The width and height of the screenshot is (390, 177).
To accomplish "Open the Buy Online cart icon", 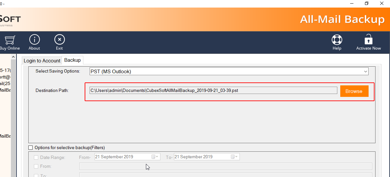I will (9, 40).
